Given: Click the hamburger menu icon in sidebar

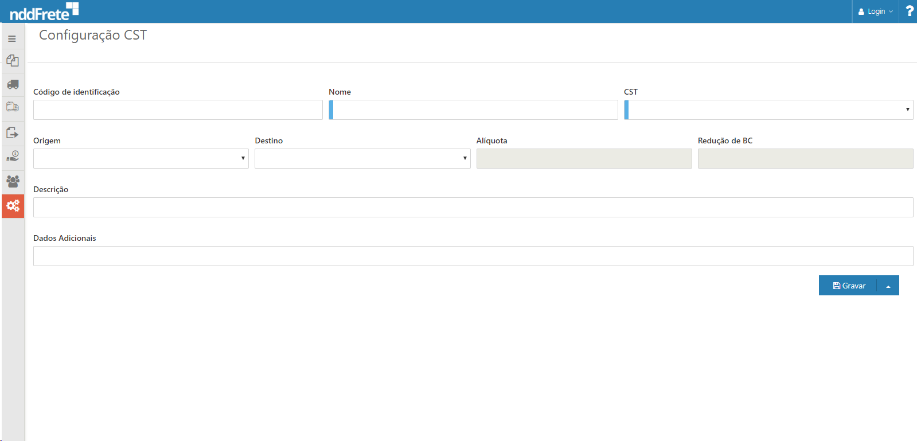Looking at the screenshot, I should click(12, 39).
